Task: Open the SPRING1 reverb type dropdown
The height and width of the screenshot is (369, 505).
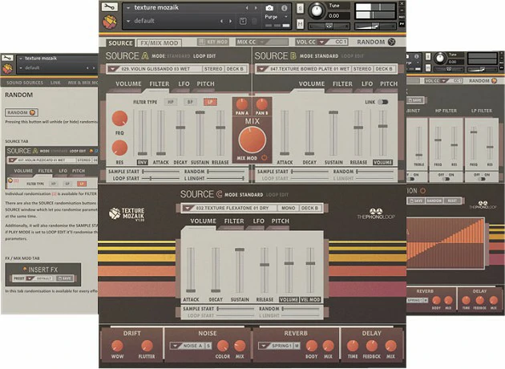Action: pos(264,346)
